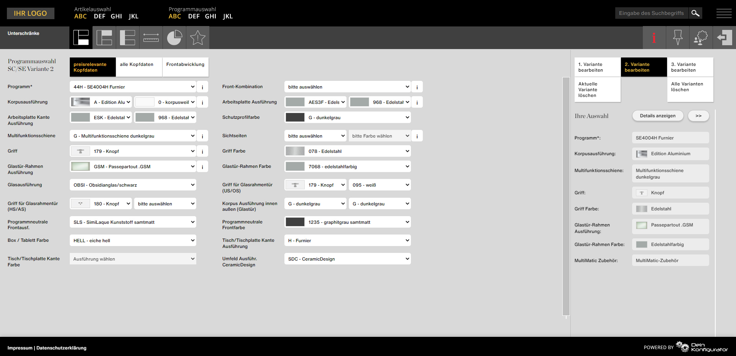Click the pie chart icon in toolbar
This screenshot has width=736, height=356.
coord(174,38)
